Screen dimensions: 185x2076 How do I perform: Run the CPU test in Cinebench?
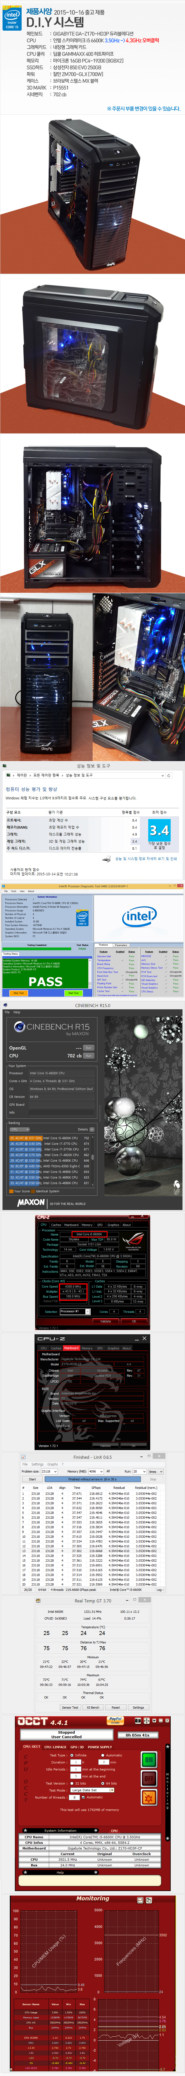pyautogui.click(x=88, y=1056)
